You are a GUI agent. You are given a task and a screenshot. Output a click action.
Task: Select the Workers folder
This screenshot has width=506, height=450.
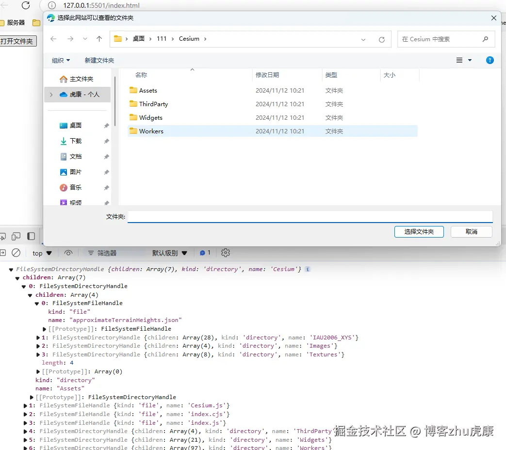point(272,131)
